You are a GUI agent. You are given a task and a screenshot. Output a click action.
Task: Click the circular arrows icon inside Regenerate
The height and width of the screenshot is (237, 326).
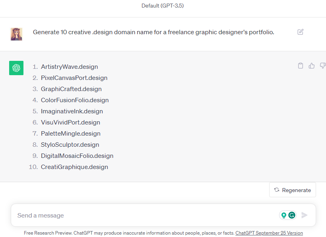(277, 190)
